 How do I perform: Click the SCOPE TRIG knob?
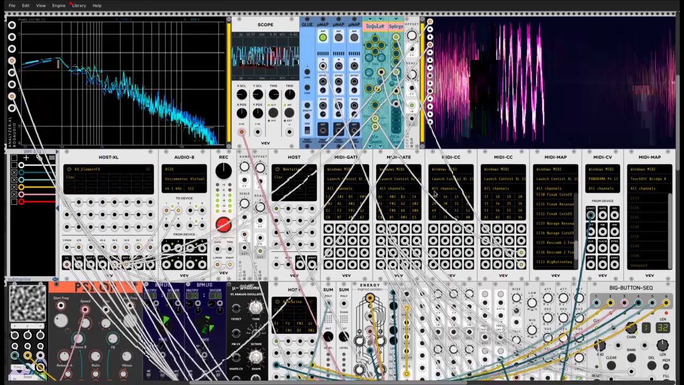290,95
